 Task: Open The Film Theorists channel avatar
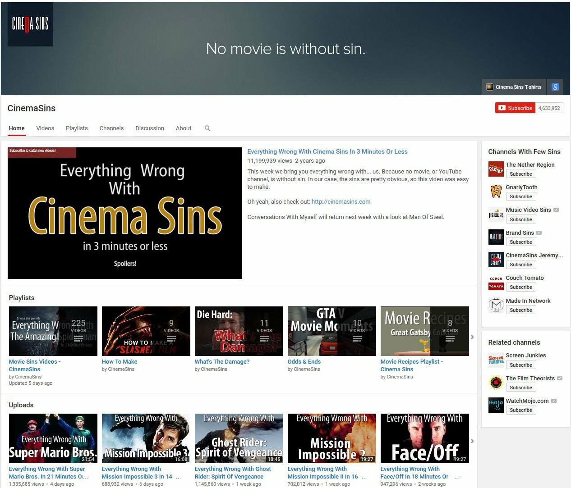[496, 383]
